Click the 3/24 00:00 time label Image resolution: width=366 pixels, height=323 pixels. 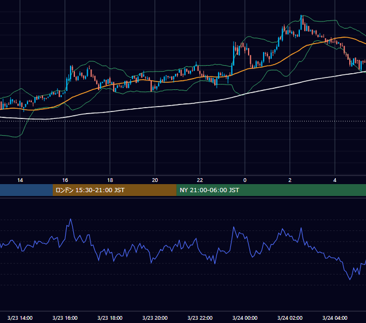point(245,318)
